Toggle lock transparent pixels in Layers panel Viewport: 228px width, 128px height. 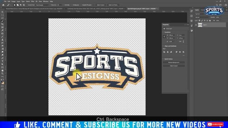click(199, 21)
